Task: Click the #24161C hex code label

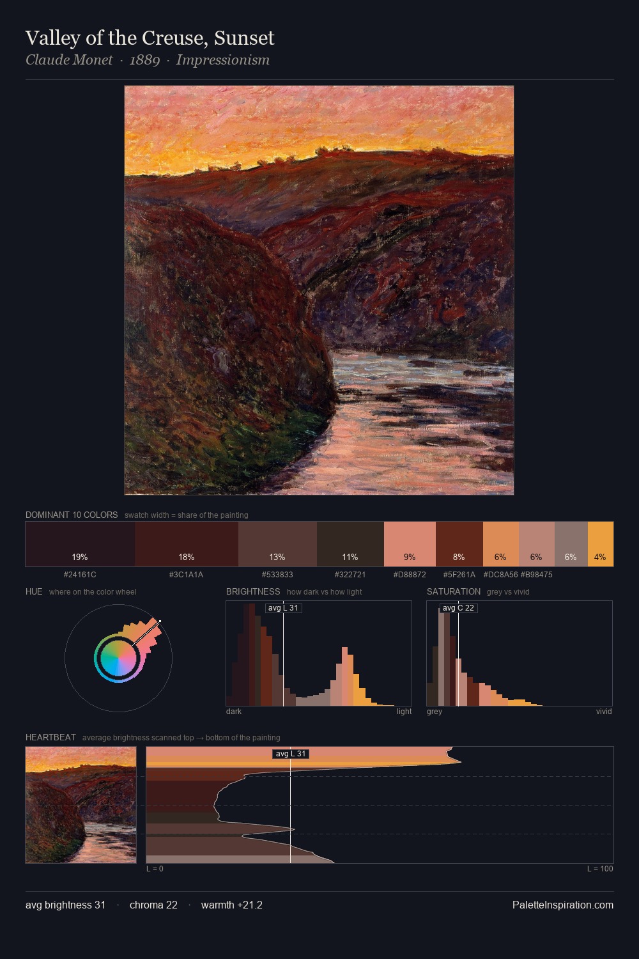Action: [x=80, y=575]
